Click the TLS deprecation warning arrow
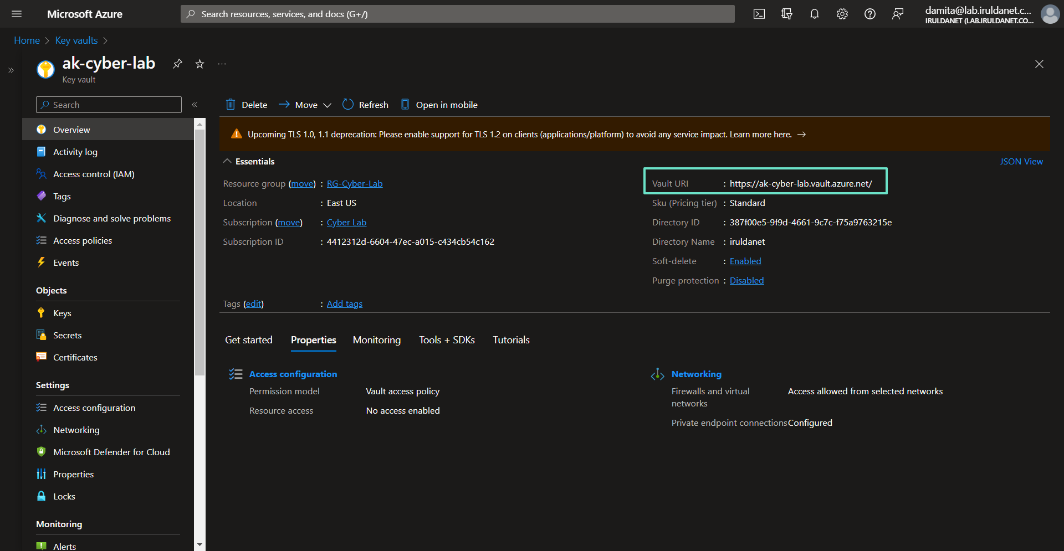The image size is (1064, 551). 801,135
